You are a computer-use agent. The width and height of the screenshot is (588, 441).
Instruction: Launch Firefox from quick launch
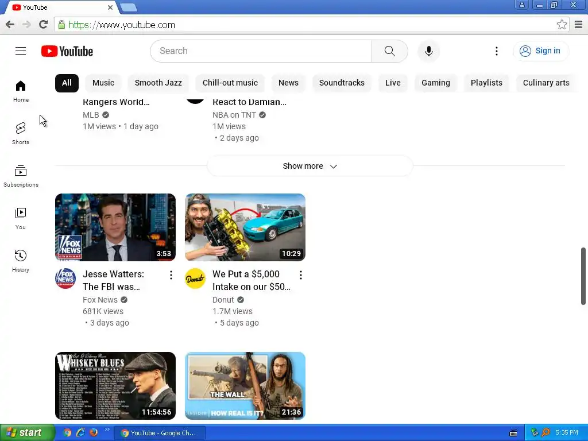click(94, 432)
